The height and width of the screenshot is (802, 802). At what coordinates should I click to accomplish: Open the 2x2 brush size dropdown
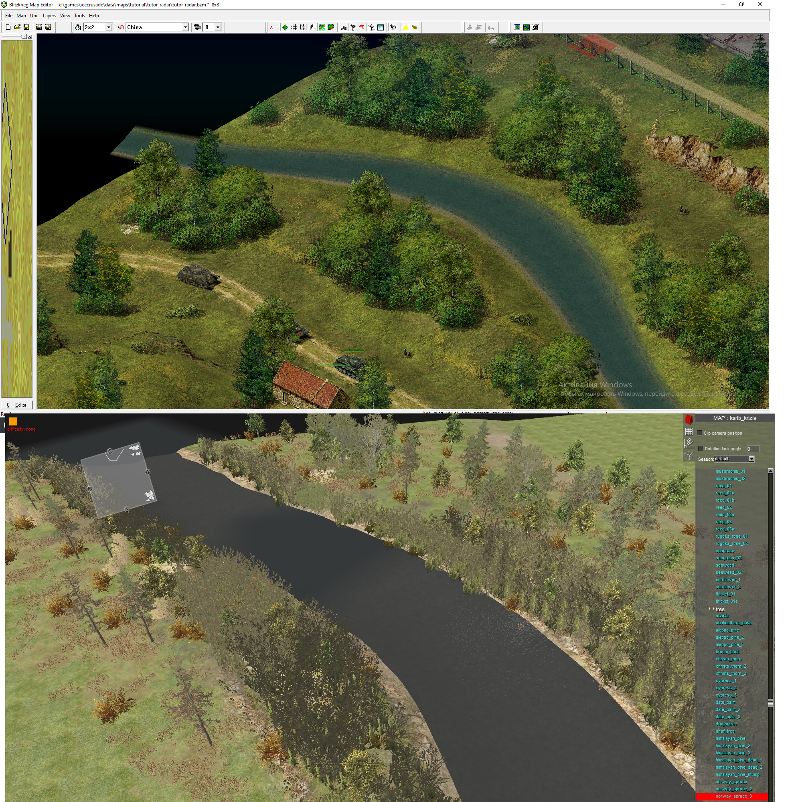[109, 27]
